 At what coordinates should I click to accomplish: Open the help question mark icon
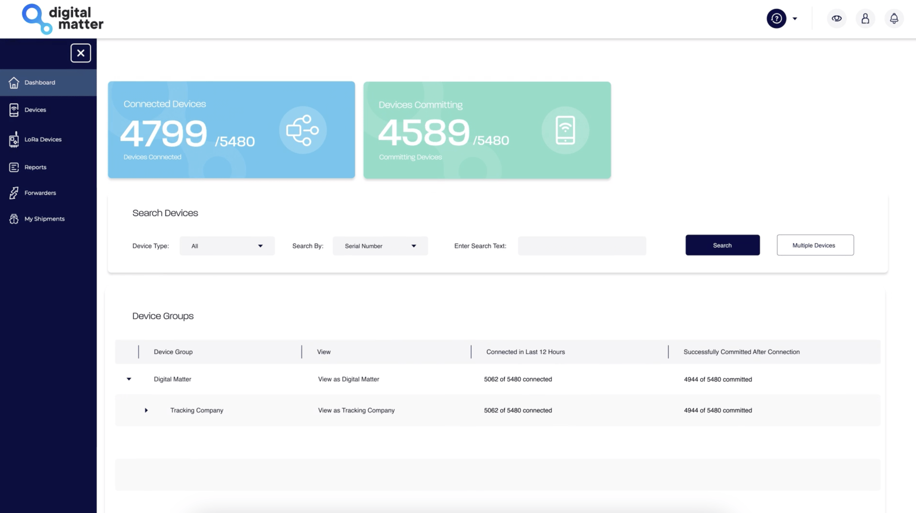click(776, 19)
